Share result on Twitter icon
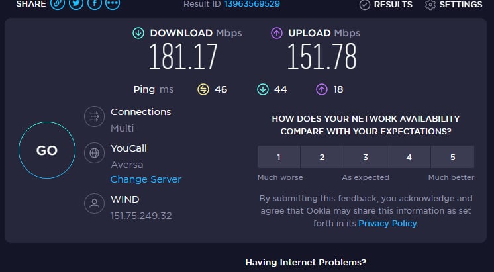 pos(76,4)
